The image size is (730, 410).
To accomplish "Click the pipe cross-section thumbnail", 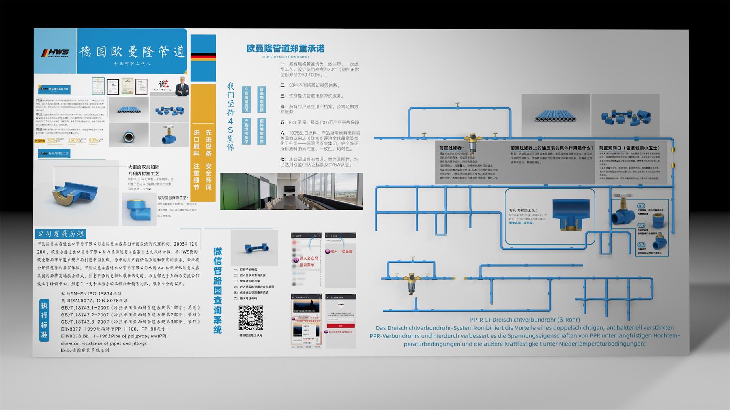I will [x=129, y=135].
